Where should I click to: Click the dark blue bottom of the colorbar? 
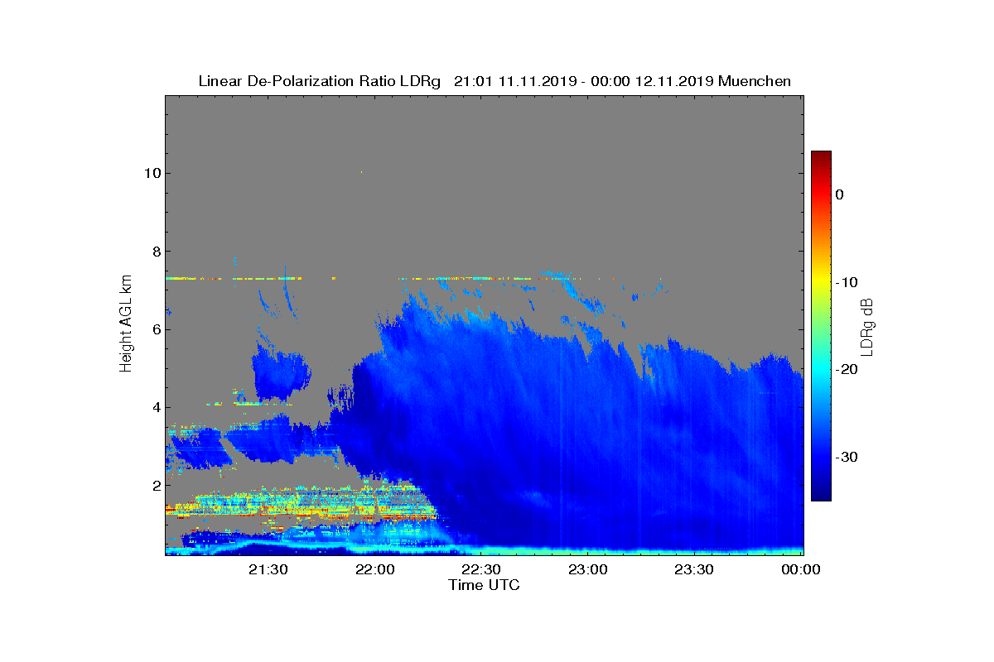point(821,495)
